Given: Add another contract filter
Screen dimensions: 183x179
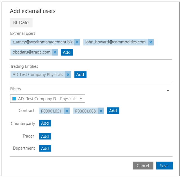Looking at the screenshot, I should [x=113, y=111].
